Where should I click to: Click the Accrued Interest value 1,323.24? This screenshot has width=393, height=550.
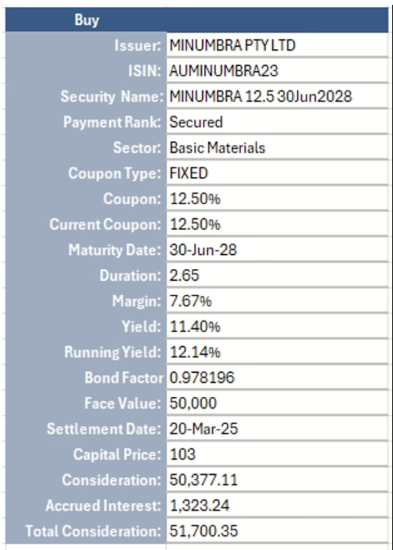tap(200, 505)
